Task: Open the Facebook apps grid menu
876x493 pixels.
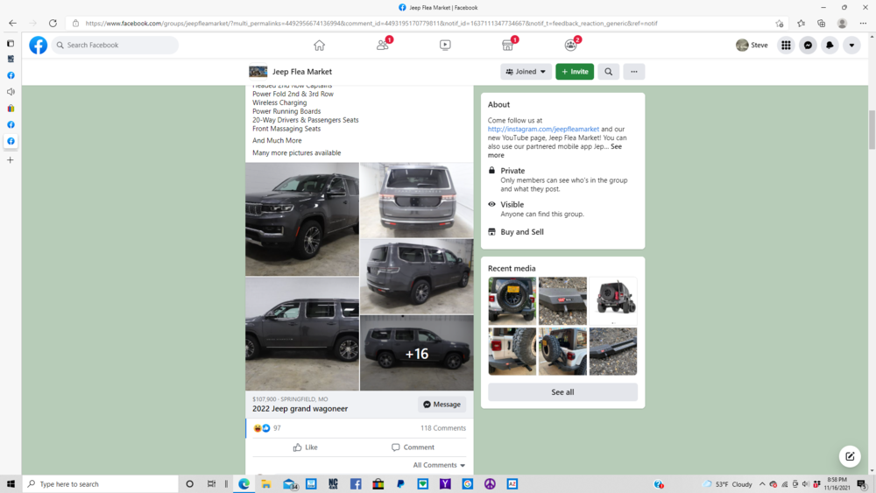Action: [786, 45]
